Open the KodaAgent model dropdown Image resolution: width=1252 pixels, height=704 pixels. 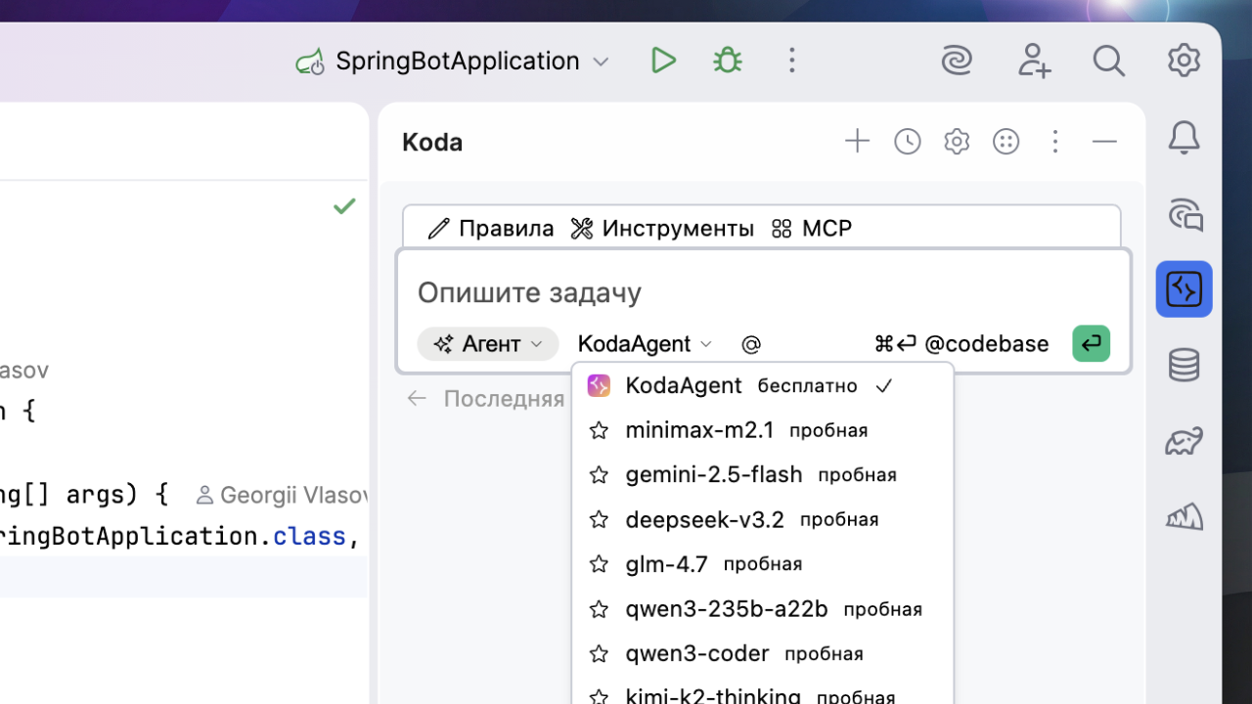pyautogui.click(x=644, y=343)
